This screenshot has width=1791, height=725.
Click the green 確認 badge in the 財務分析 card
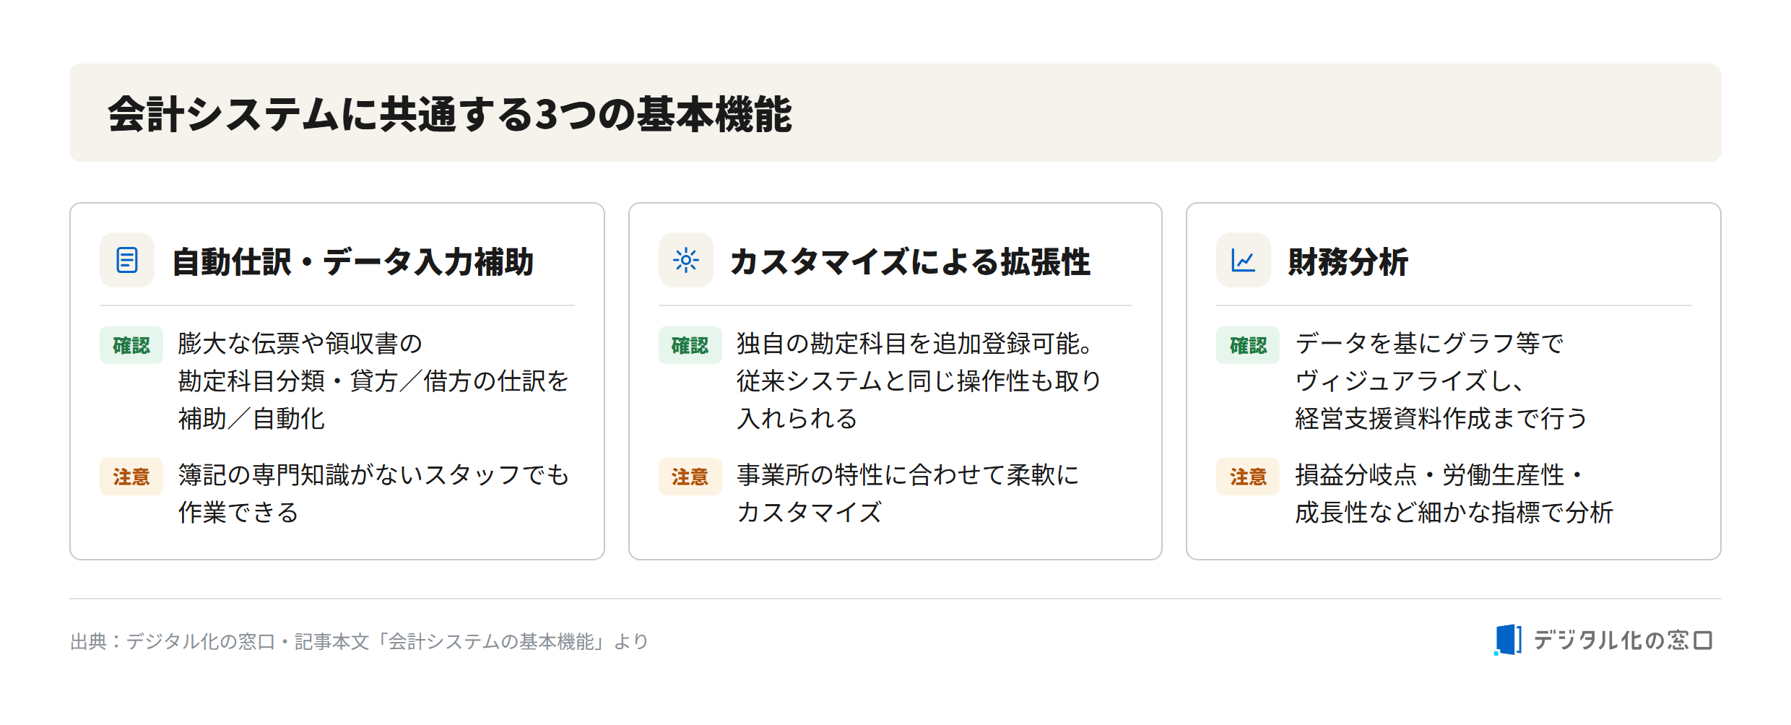[1248, 345]
